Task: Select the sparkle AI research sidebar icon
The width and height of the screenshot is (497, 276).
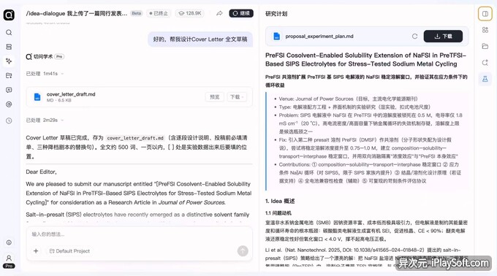Action: pos(9,61)
